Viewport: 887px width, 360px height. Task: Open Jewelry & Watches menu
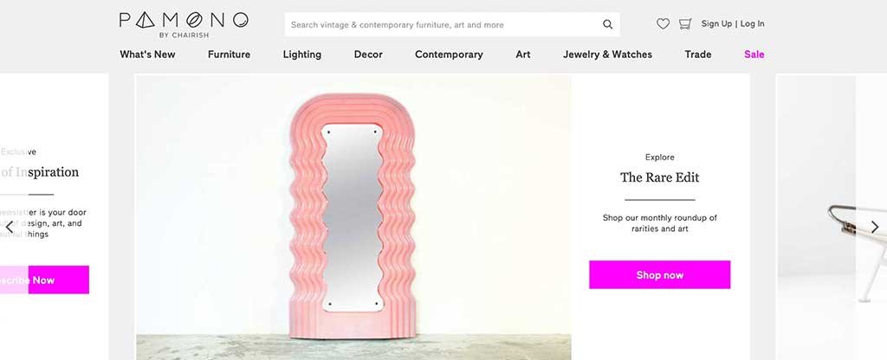[x=607, y=55]
